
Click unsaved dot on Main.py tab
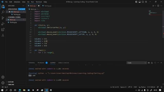(39, 6)
